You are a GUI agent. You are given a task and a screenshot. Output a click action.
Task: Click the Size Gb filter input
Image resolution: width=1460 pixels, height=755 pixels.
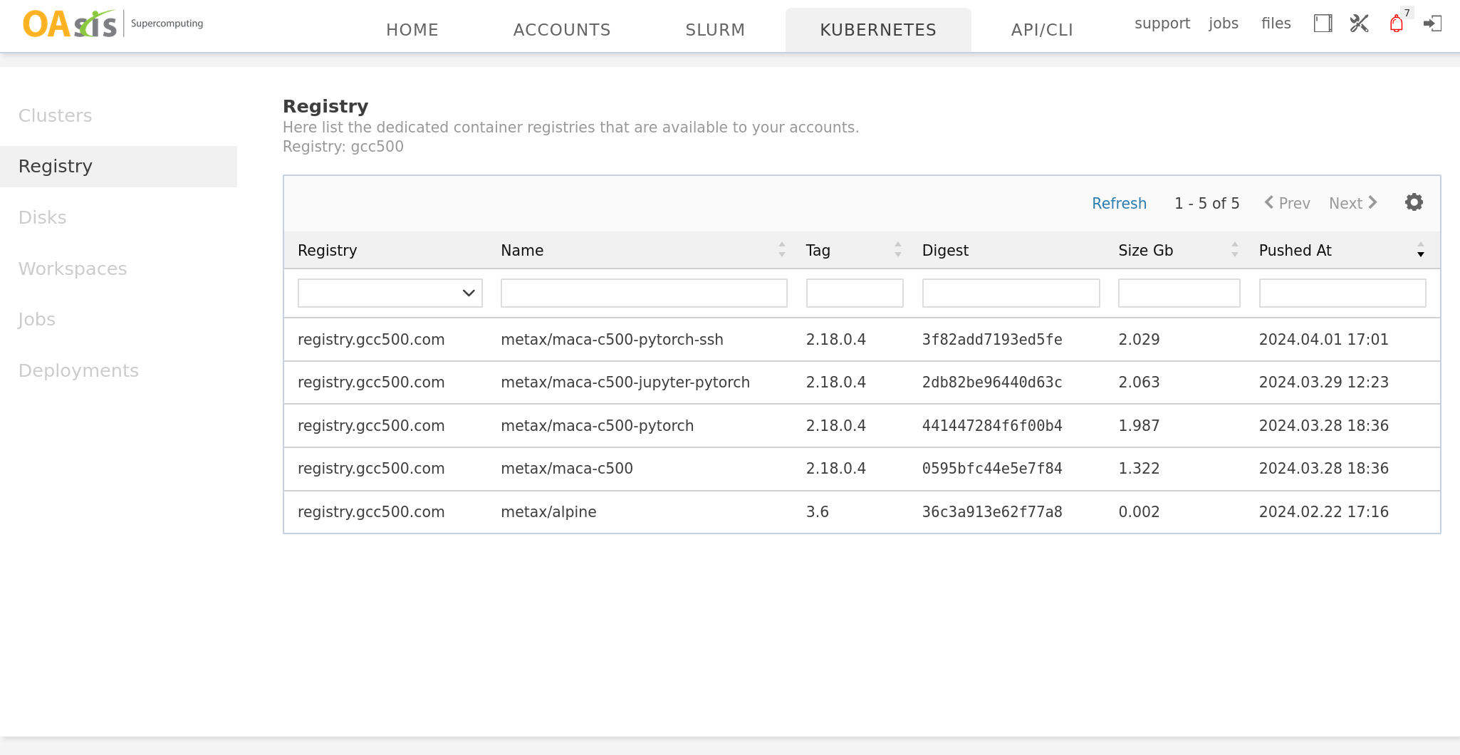point(1179,293)
